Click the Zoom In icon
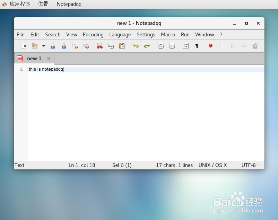278x220 pixels. pyautogui.click(x=161, y=46)
